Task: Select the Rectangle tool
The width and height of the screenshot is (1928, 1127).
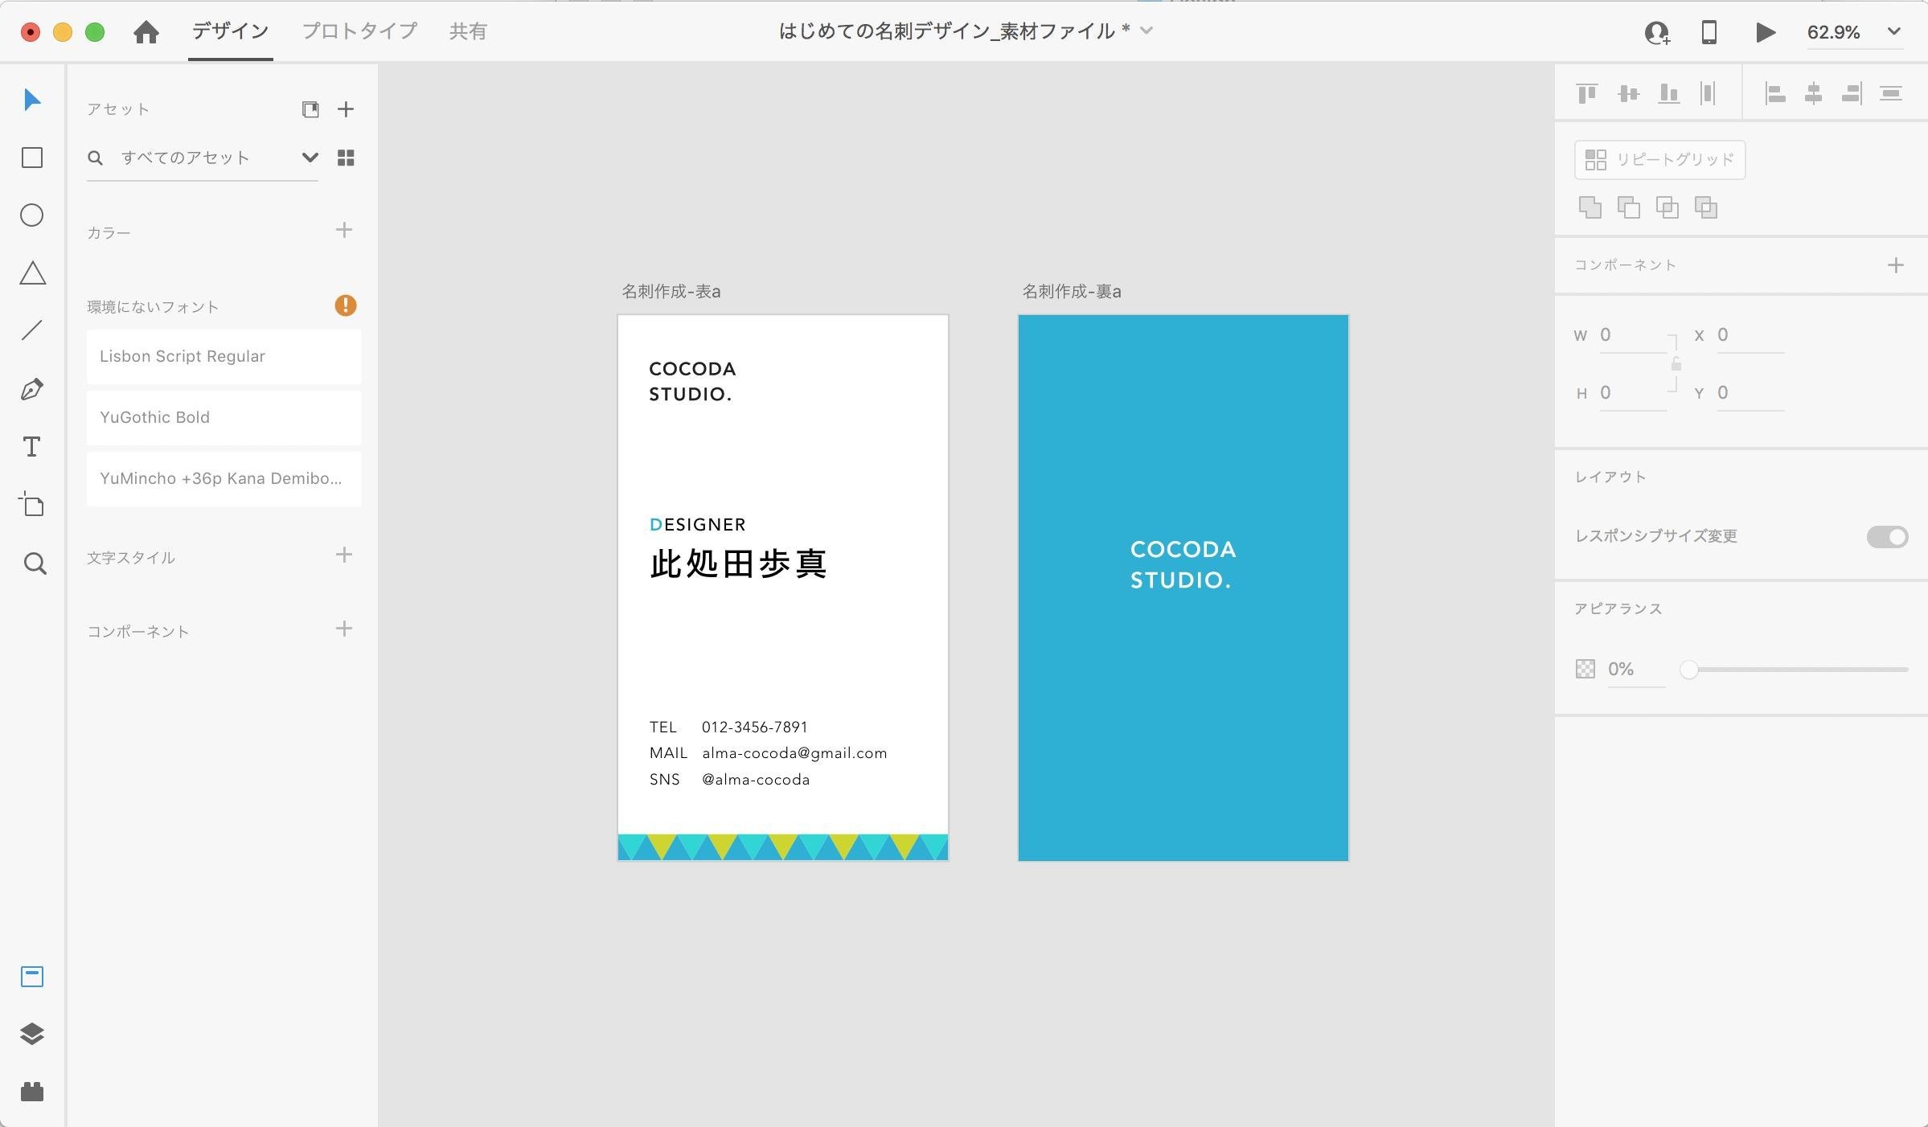Action: click(32, 158)
